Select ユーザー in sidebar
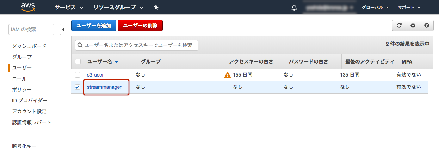The width and height of the screenshot is (439, 166). click(22, 68)
